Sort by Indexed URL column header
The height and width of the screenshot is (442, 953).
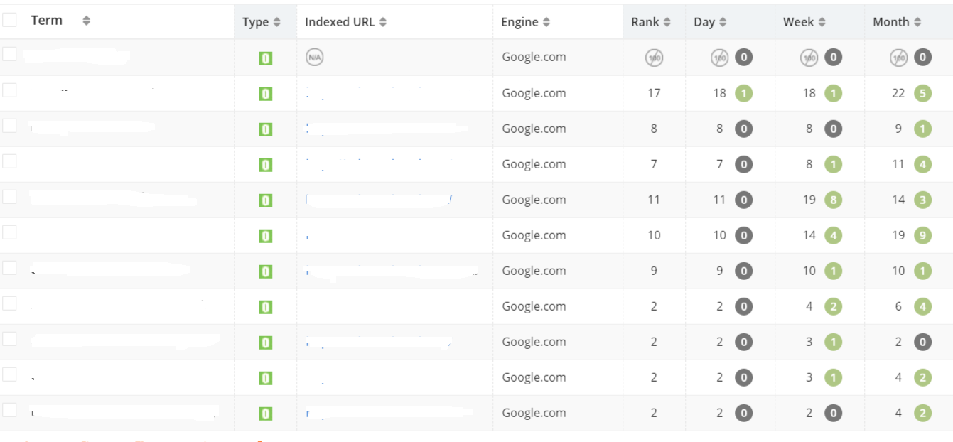pos(346,22)
